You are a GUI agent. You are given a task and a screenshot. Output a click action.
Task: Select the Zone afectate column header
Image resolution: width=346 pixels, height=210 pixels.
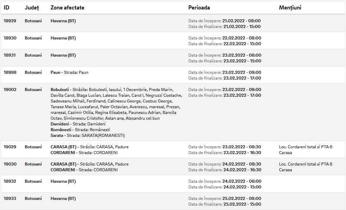(67, 7)
